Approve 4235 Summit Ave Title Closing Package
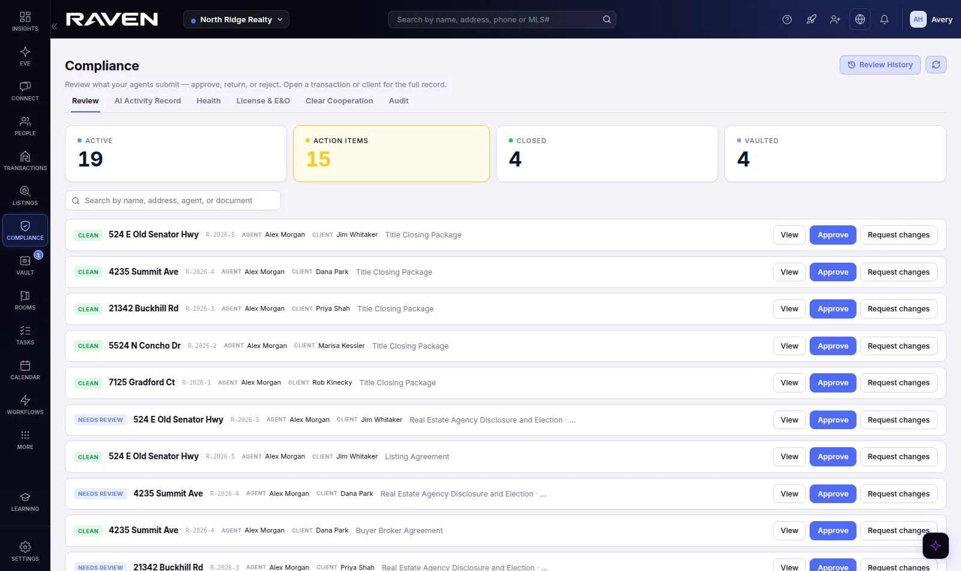Screen dimensions: 961x571 pyautogui.click(x=832, y=272)
